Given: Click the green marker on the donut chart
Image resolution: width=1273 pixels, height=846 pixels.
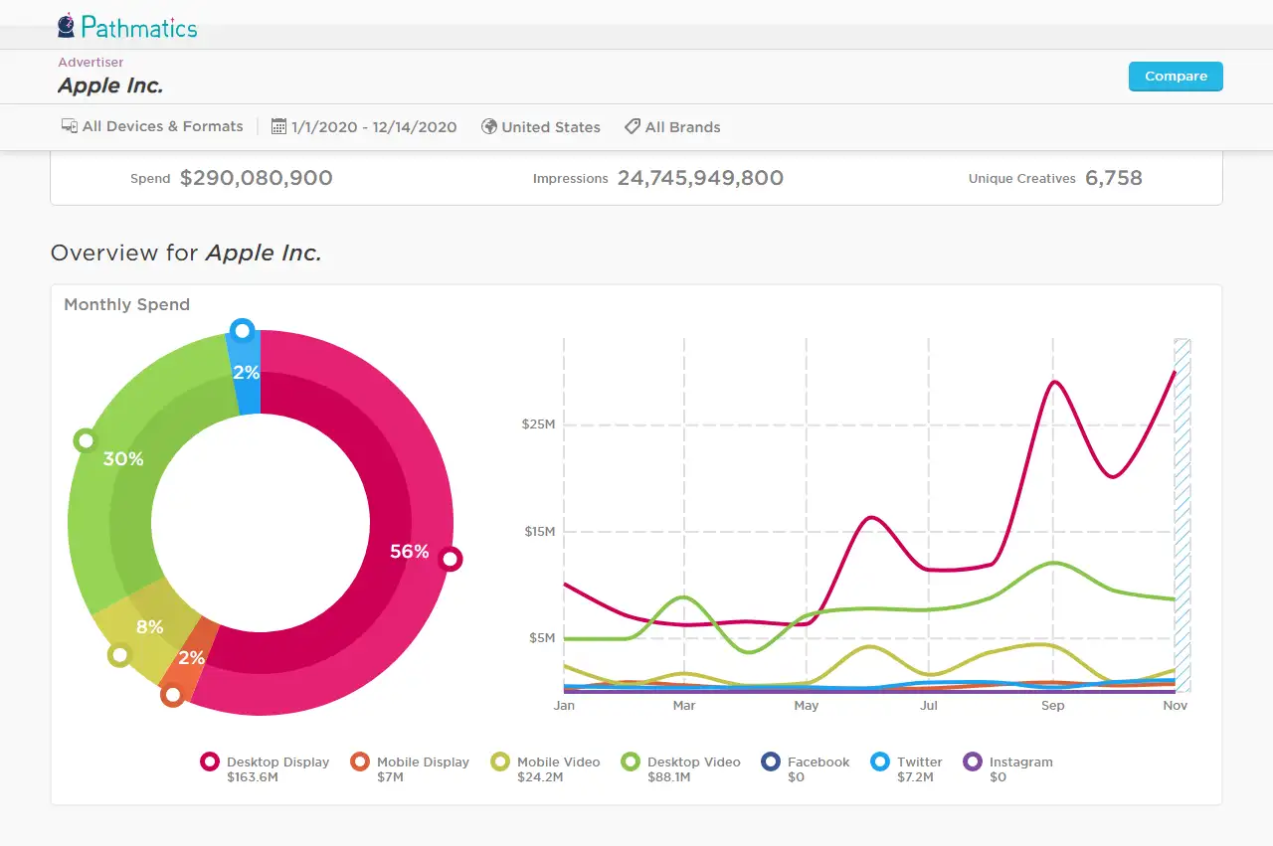Looking at the screenshot, I should tap(86, 440).
